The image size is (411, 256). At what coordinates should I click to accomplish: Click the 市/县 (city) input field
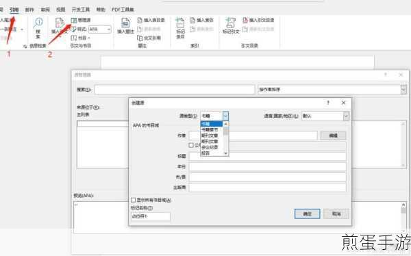267,177
